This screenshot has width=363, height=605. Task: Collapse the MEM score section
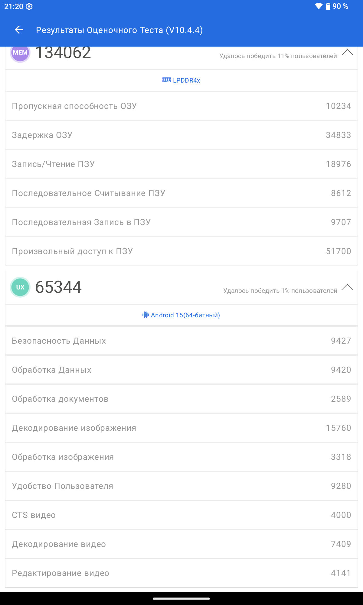click(347, 53)
